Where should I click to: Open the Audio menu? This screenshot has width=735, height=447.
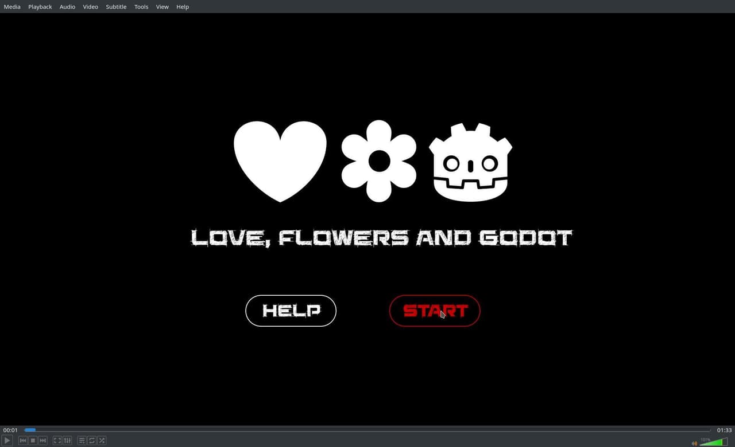(x=67, y=7)
